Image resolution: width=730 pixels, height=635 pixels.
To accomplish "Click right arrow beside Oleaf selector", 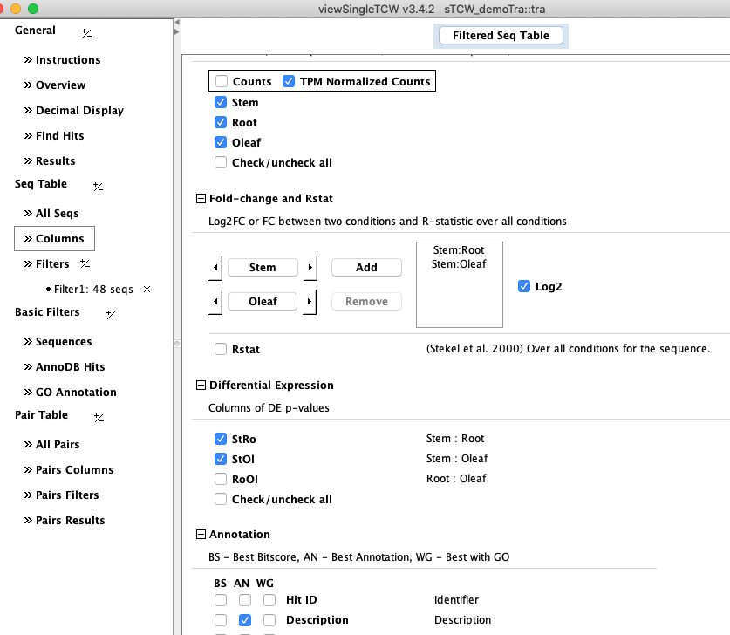I will [x=310, y=302].
